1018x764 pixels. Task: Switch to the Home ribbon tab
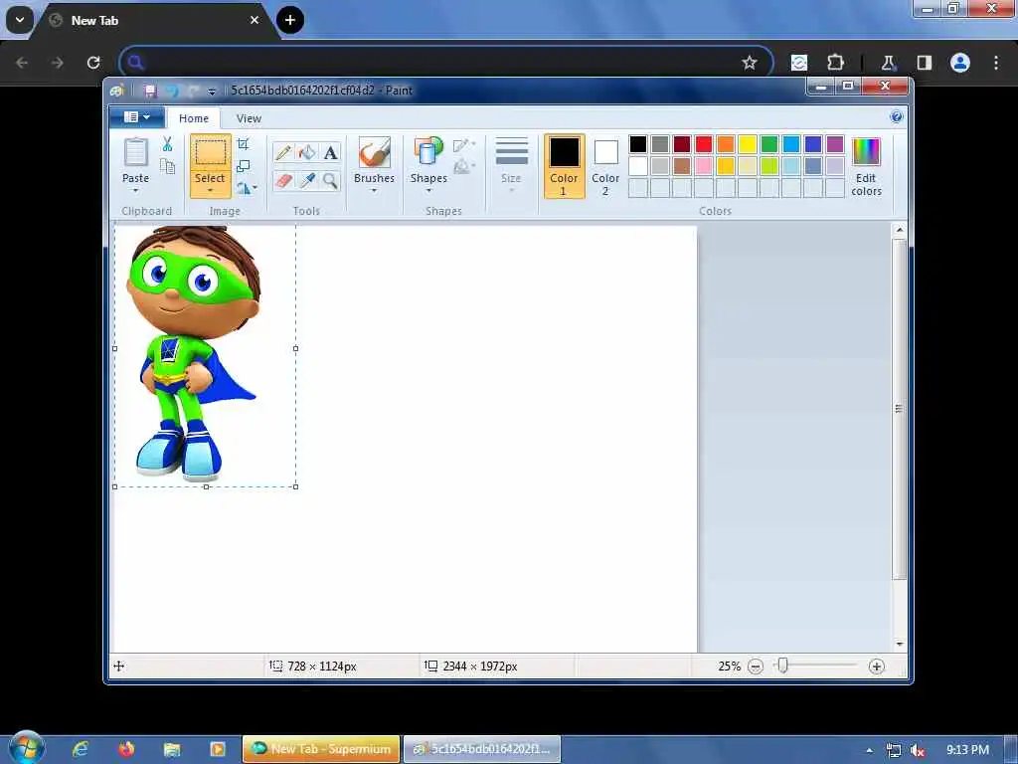click(194, 118)
